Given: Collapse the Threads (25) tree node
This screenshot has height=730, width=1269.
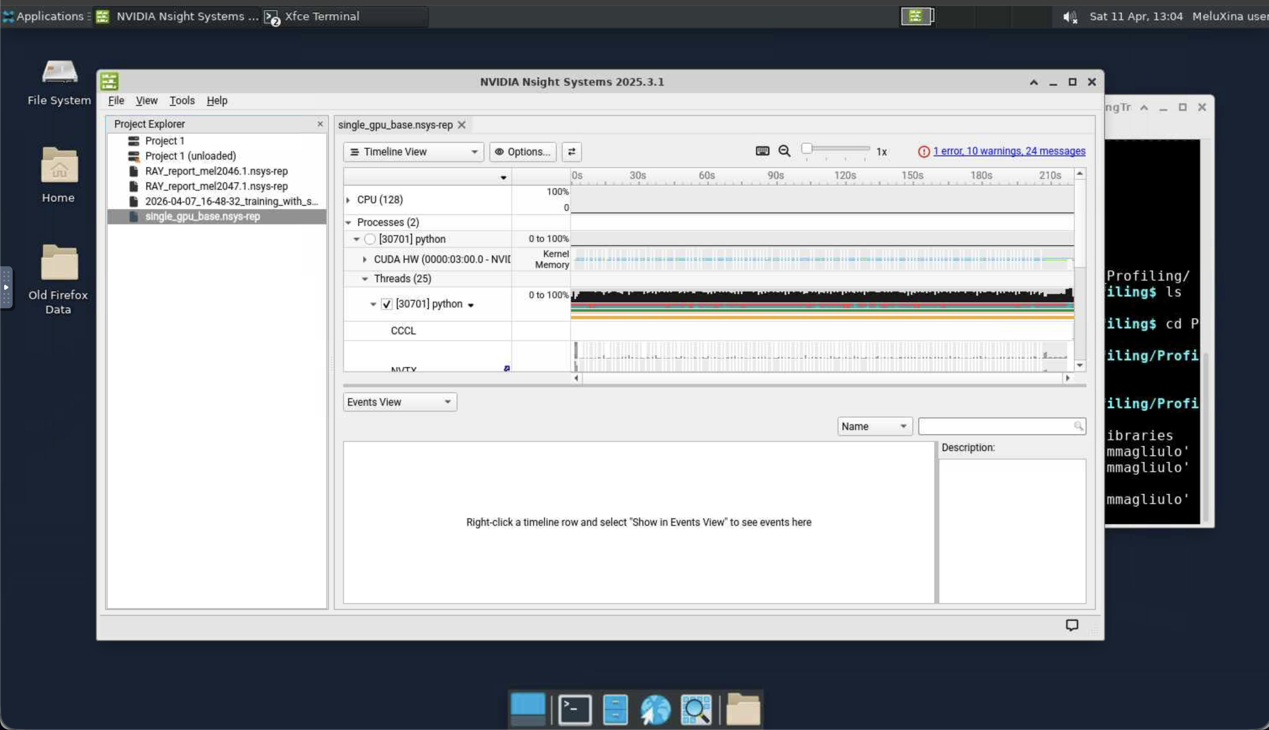Looking at the screenshot, I should coord(365,279).
